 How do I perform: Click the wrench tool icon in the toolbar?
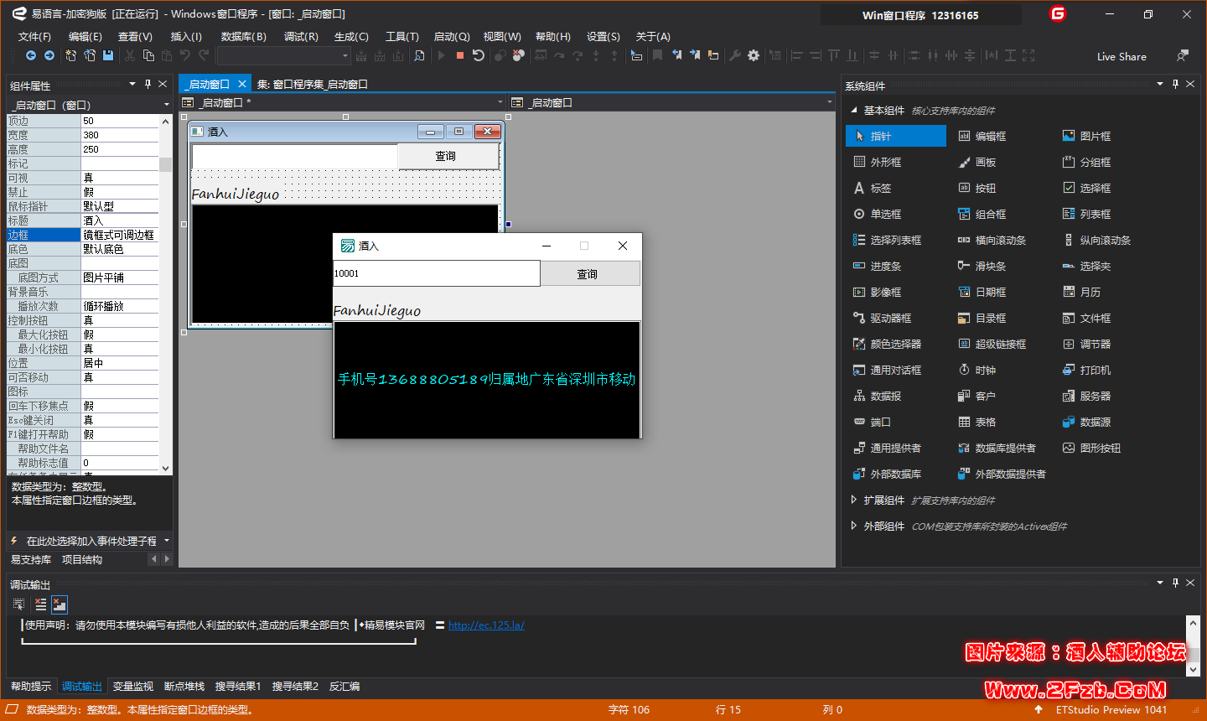[x=735, y=55]
